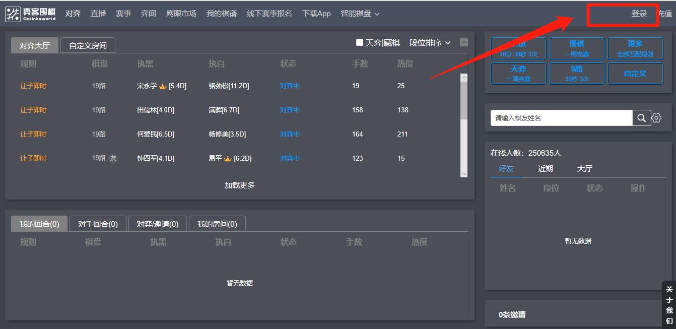This screenshot has height=329, width=676.
Task: Open settings gear beside search box
Action: [x=656, y=118]
